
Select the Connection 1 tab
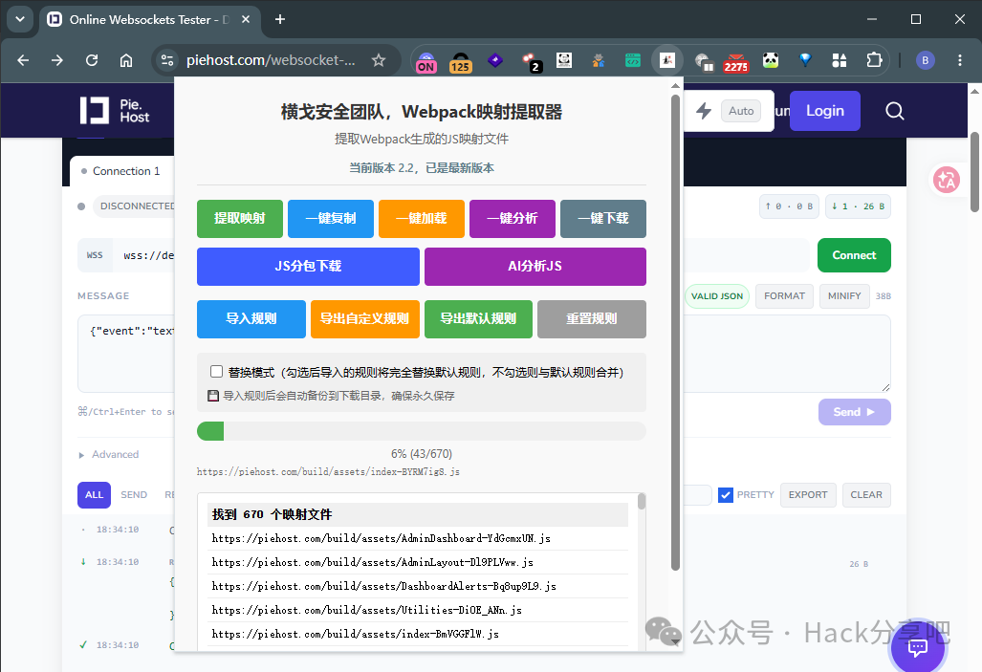tap(122, 171)
